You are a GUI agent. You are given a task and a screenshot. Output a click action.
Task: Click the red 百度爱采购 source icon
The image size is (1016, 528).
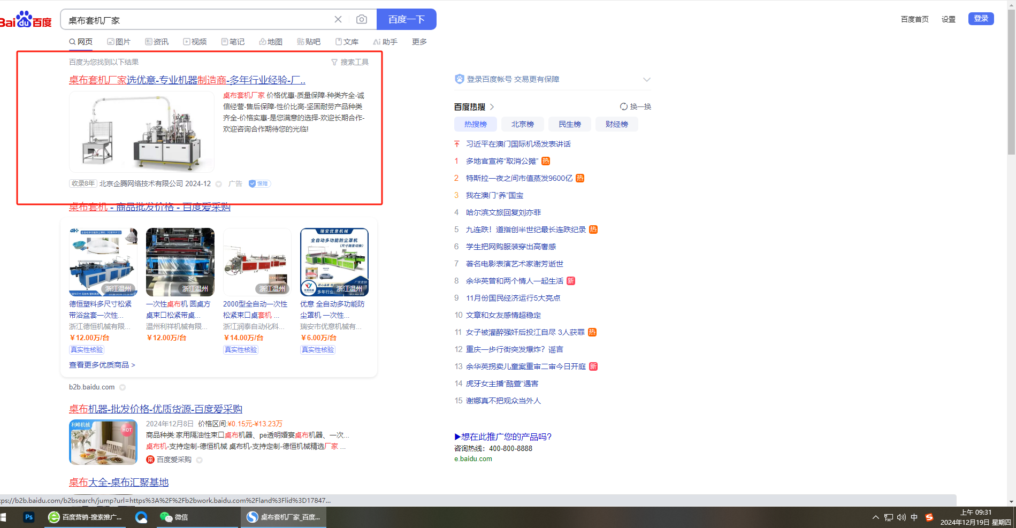(x=150, y=460)
